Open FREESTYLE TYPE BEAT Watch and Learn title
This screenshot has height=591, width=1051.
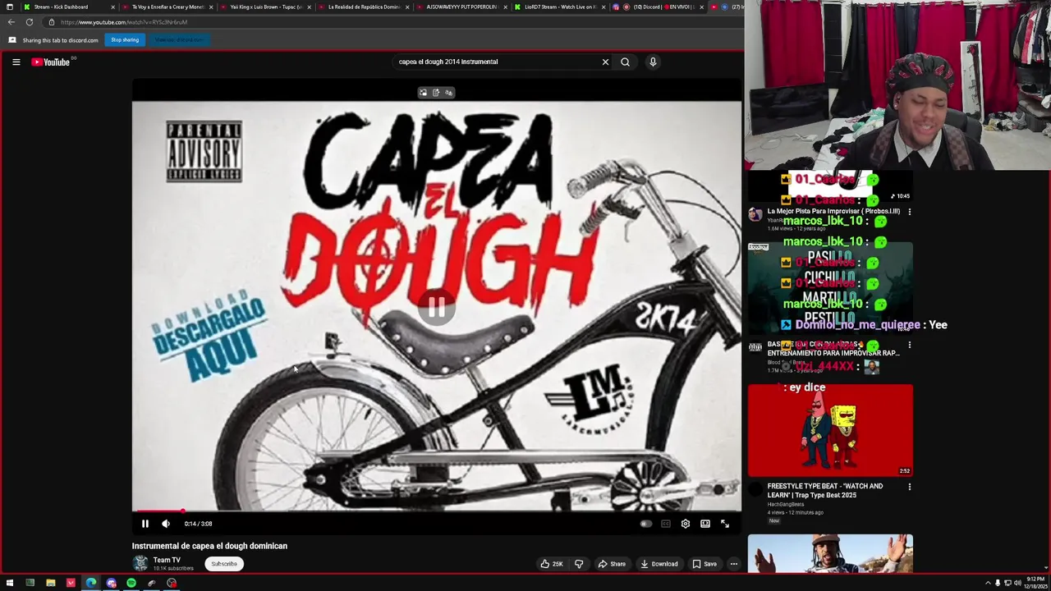[x=825, y=490]
